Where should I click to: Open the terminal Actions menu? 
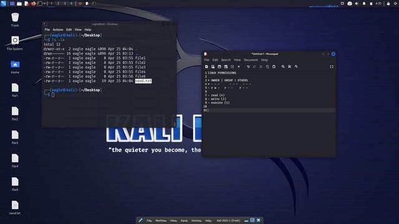[58, 30]
